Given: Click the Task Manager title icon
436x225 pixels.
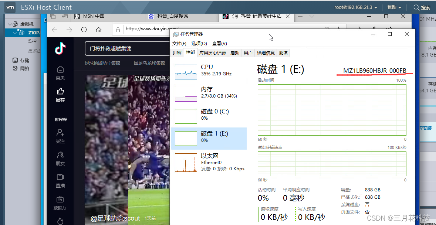Looking at the screenshot, I should pos(175,34).
